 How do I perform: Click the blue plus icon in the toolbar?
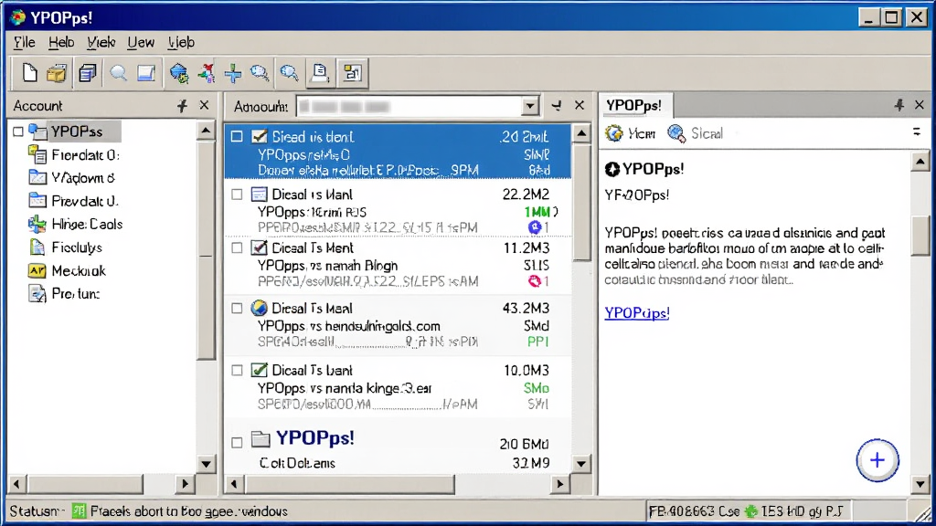(x=233, y=73)
